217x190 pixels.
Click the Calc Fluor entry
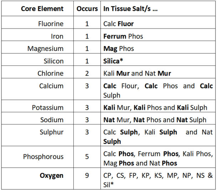pyautogui.click(x=118, y=24)
